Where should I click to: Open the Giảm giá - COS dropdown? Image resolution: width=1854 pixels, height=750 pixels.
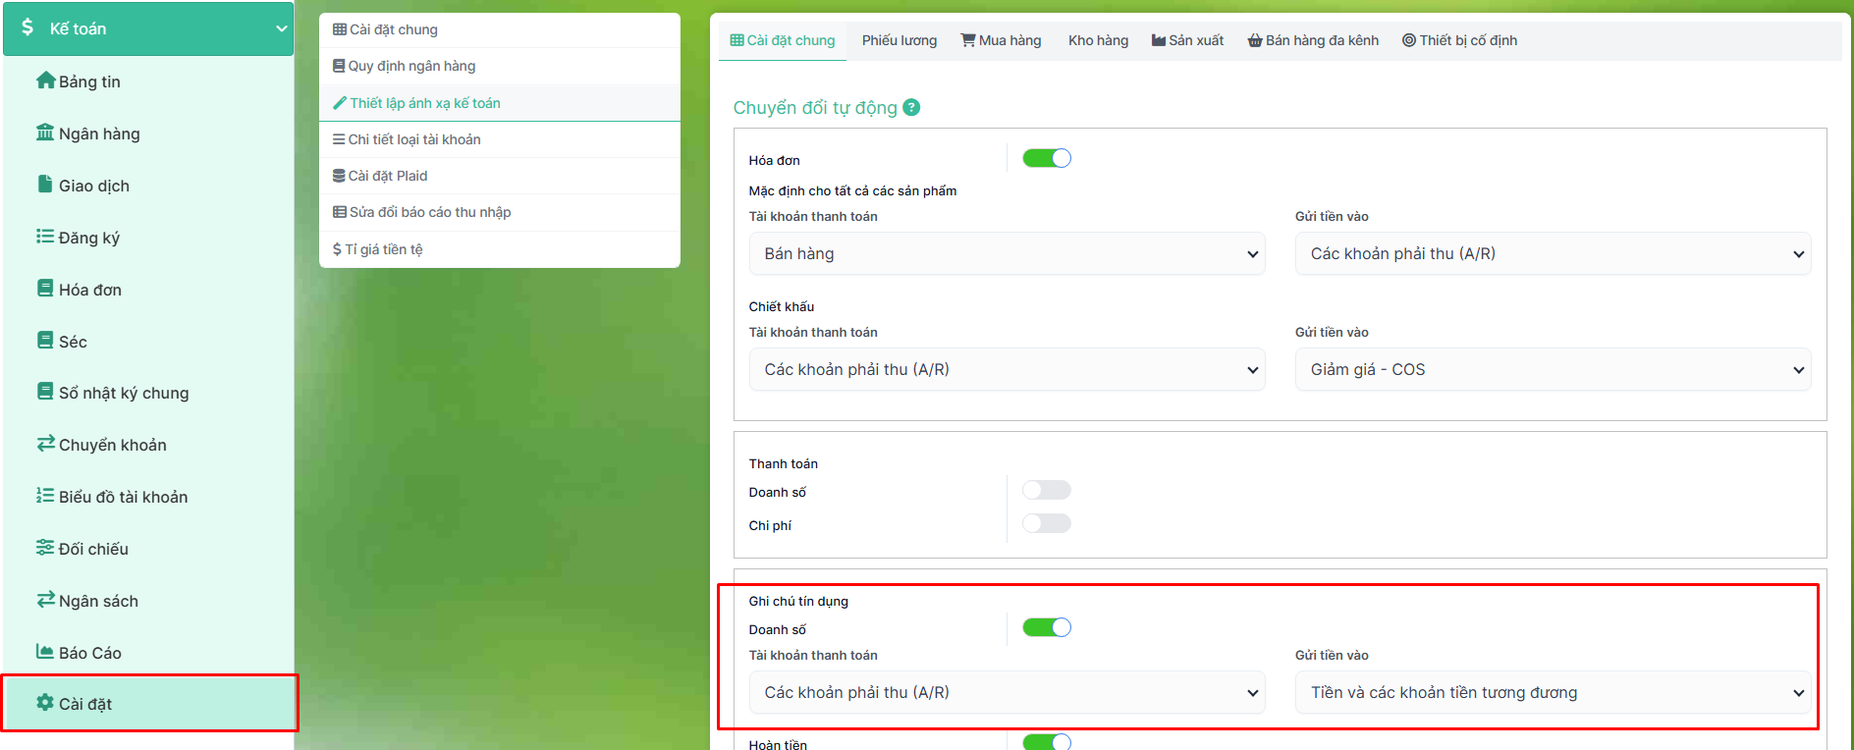coord(1553,369)
